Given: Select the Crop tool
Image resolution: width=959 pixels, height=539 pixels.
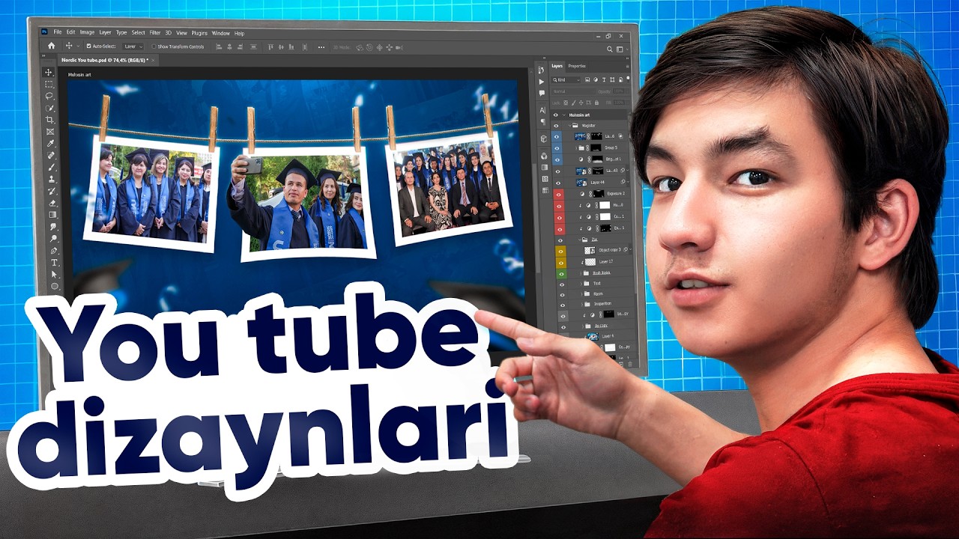Looking at the screenshot, I should [x=50, y=120].
